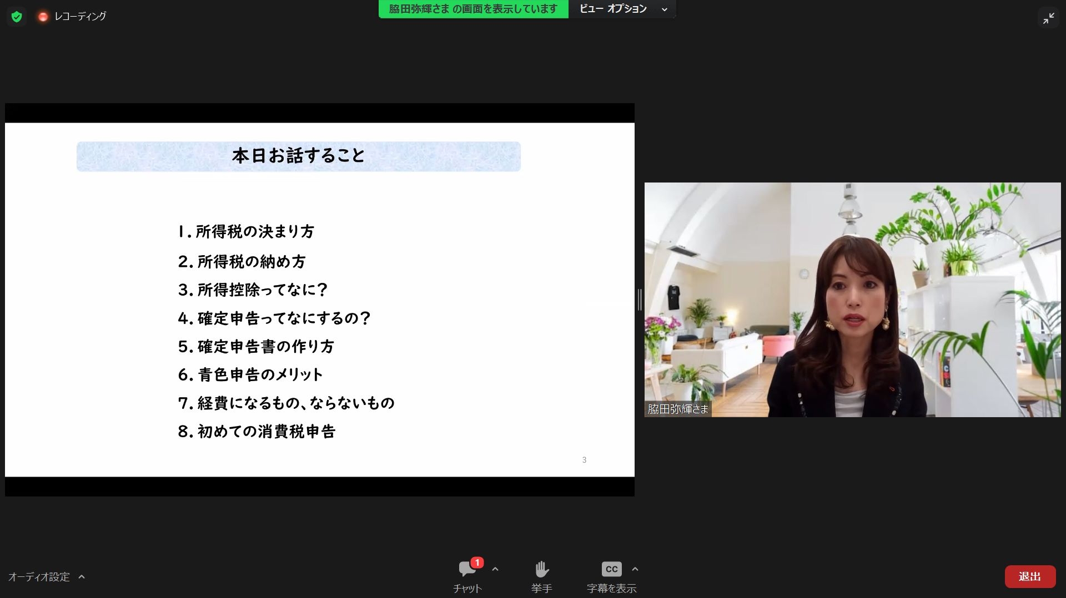Viewport: 1066px width, 598px height.
Task: Click slide item 2. 所得税の納め方
Action: point(242,261)
